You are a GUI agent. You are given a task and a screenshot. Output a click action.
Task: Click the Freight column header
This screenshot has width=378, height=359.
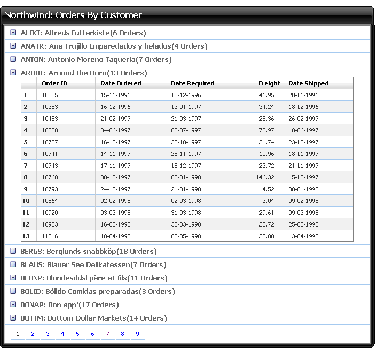[269, 83]
